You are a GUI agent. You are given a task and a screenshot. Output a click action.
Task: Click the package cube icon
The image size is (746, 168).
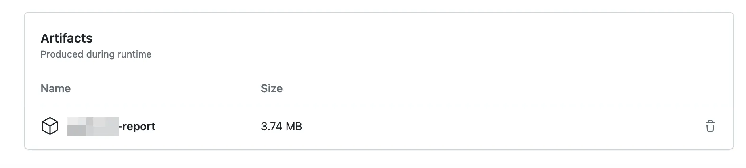[x=50, y=126]
